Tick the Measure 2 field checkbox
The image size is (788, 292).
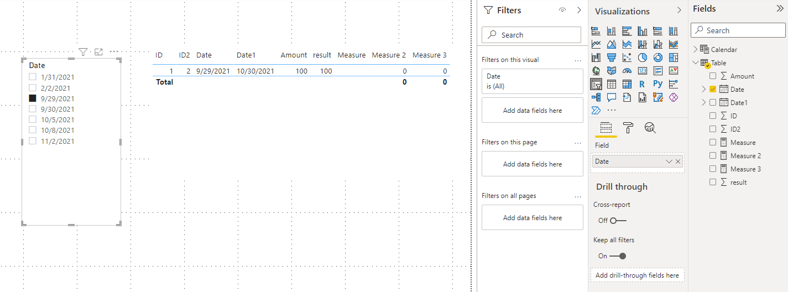tap(713, 155)
